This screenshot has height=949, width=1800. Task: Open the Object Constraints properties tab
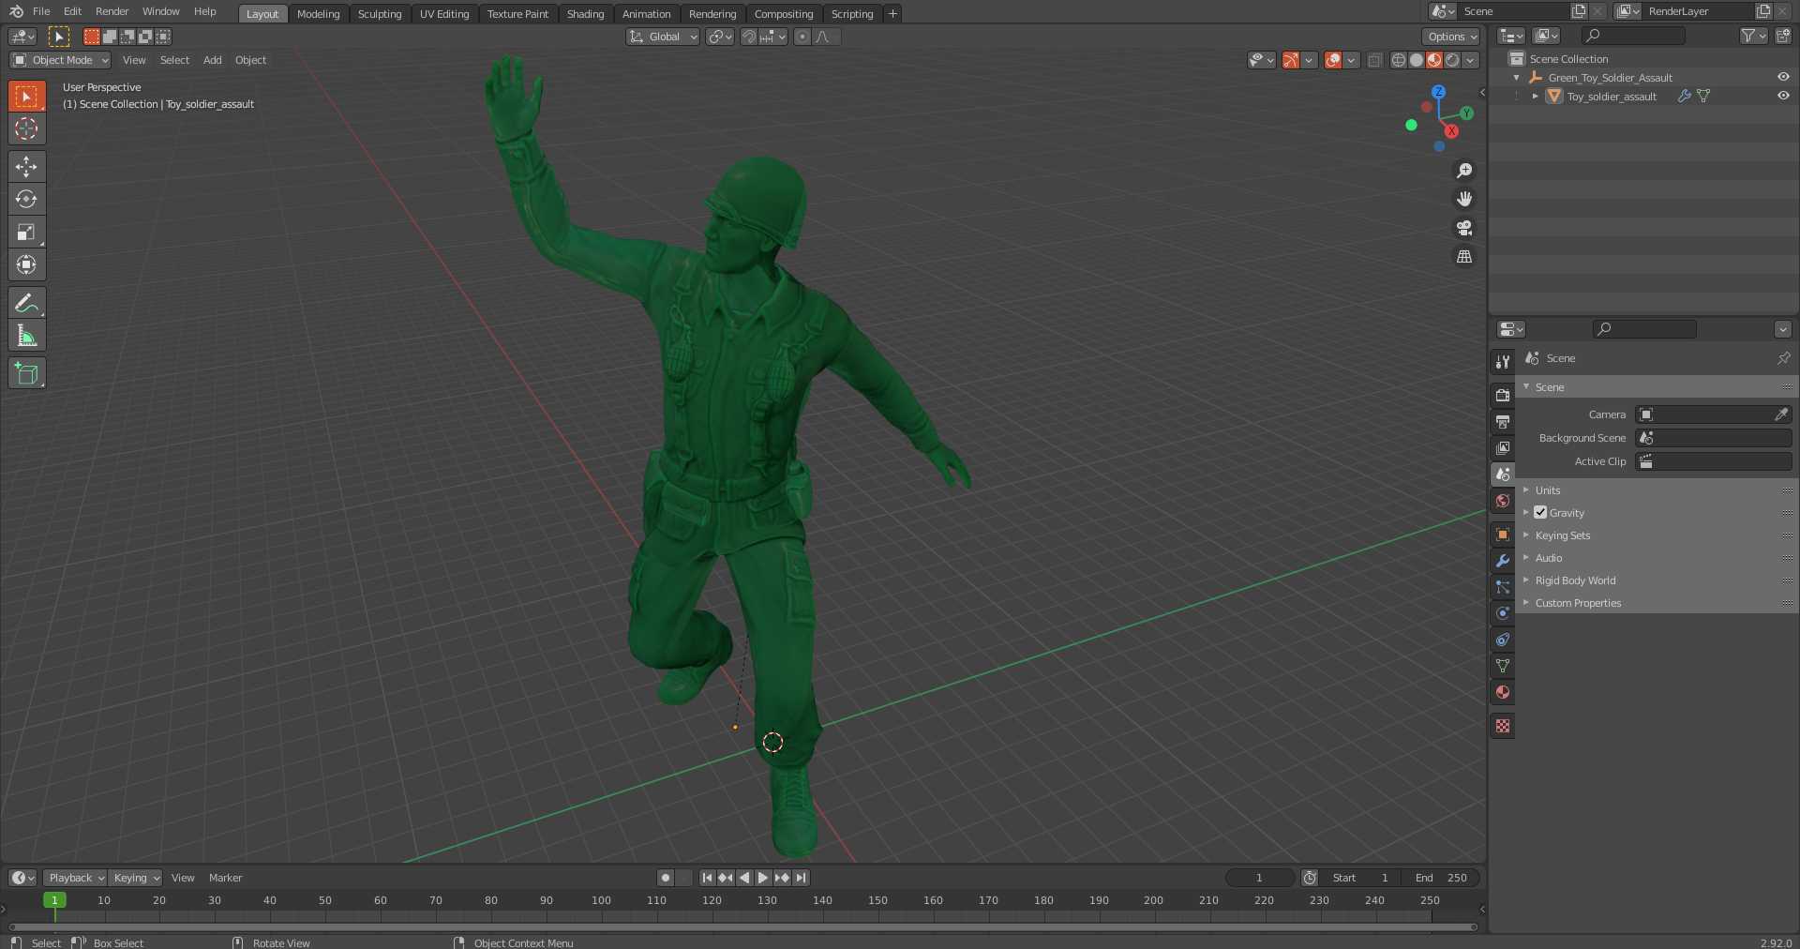click(1503, 640)
